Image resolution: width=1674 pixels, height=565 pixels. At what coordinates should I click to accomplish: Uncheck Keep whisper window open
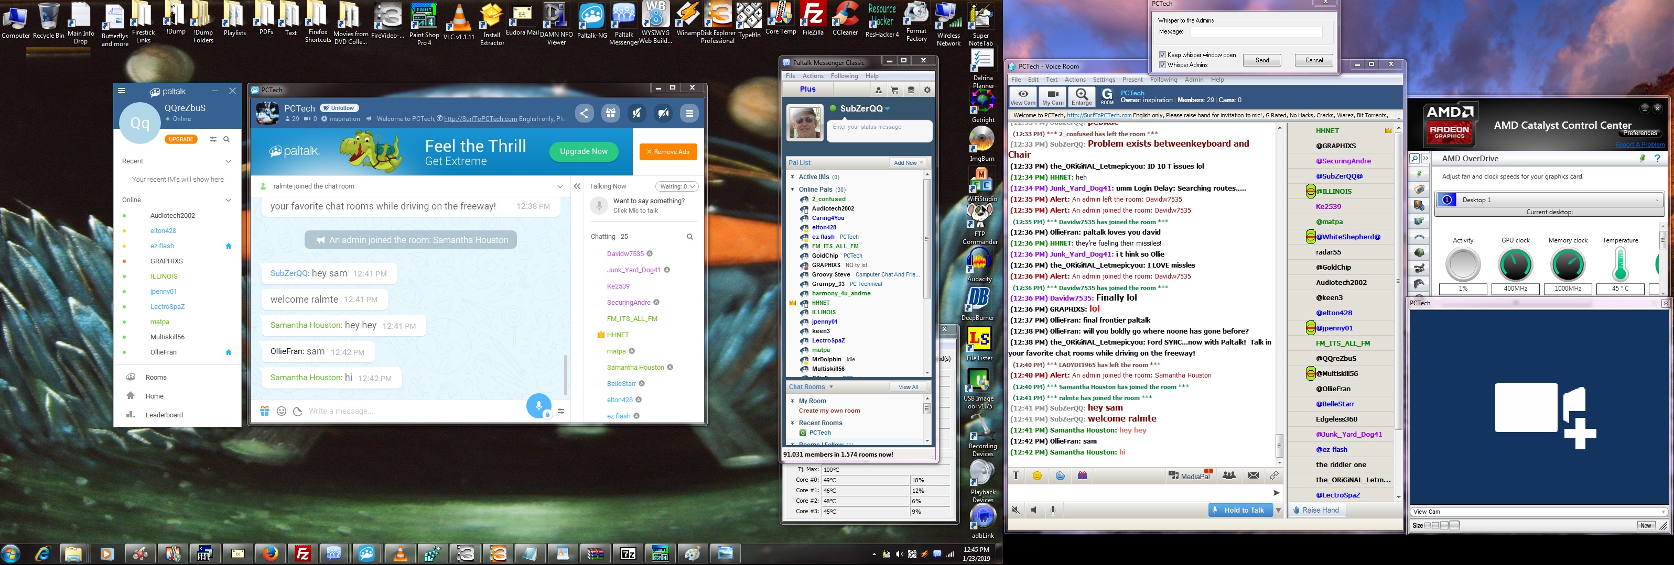(x=1162, y=55)
